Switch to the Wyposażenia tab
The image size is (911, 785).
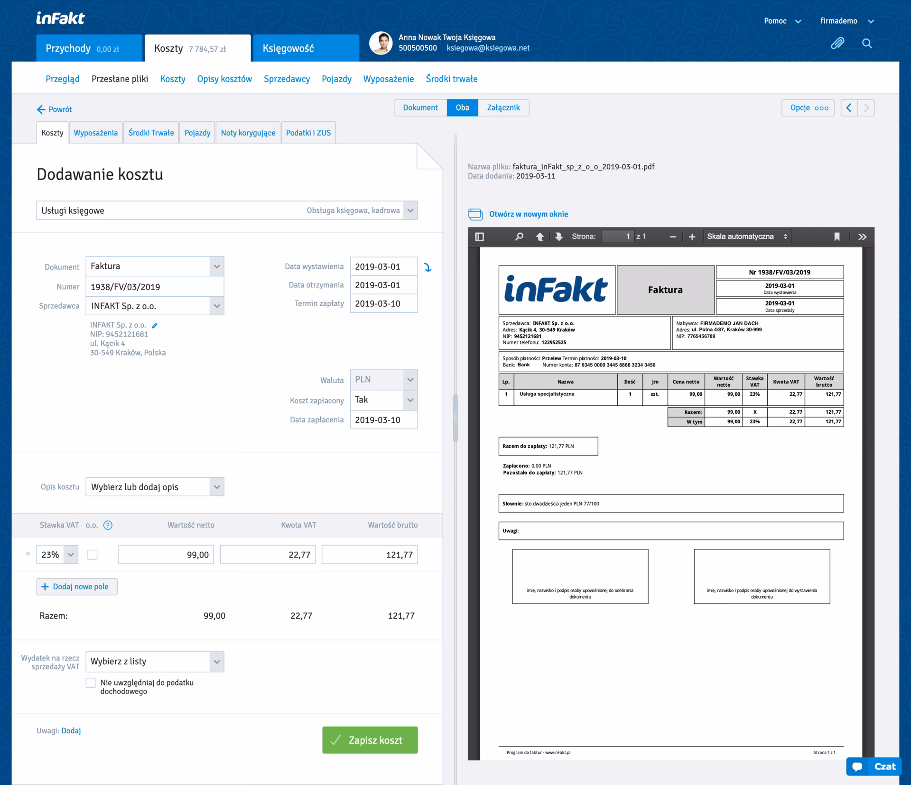coord(95,133)
